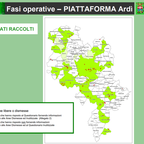Click the MOMBARUZZO label on the map
This screenshot has width=144, height=144.
pyautogui.click(x=121, y=94)
